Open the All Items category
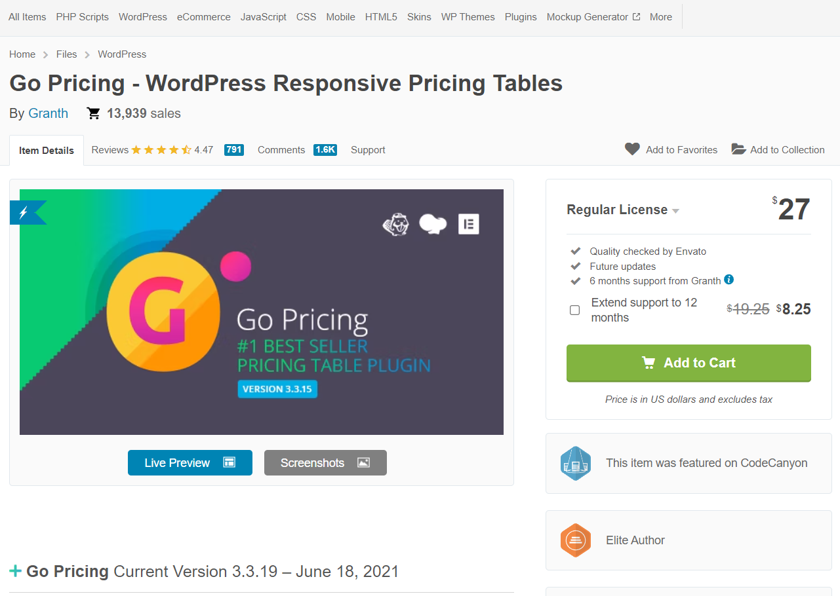Image resolution: width=840 pixels, height=596 pixels. point(28,17)
